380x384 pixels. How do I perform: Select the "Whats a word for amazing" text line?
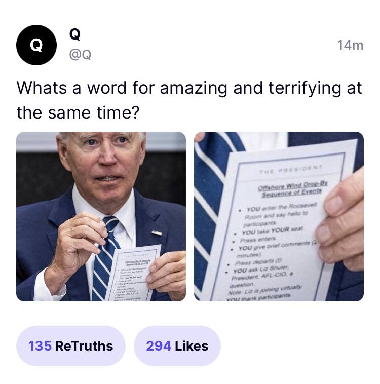[189, 88]
